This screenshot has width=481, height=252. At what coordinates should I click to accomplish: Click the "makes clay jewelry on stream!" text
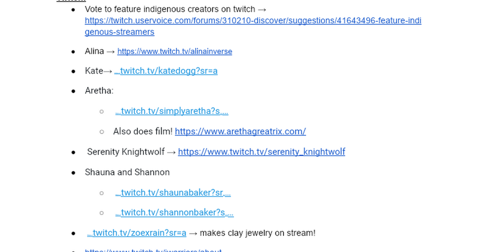point(257,233)
